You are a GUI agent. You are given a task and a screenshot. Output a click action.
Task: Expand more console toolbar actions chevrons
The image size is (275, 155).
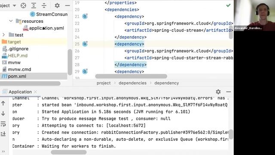click(3, 151)
